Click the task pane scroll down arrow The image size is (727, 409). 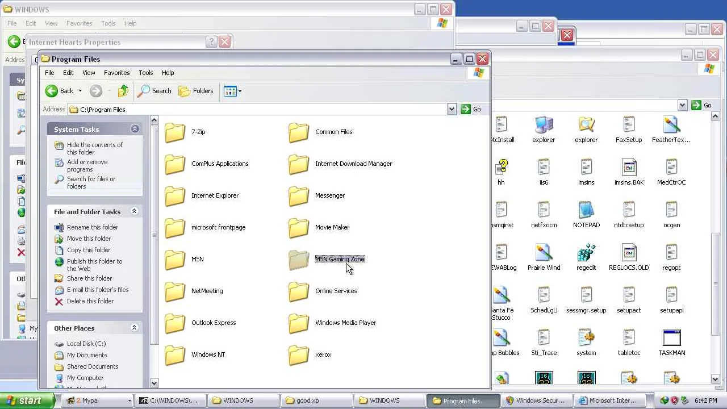[154, 383]
